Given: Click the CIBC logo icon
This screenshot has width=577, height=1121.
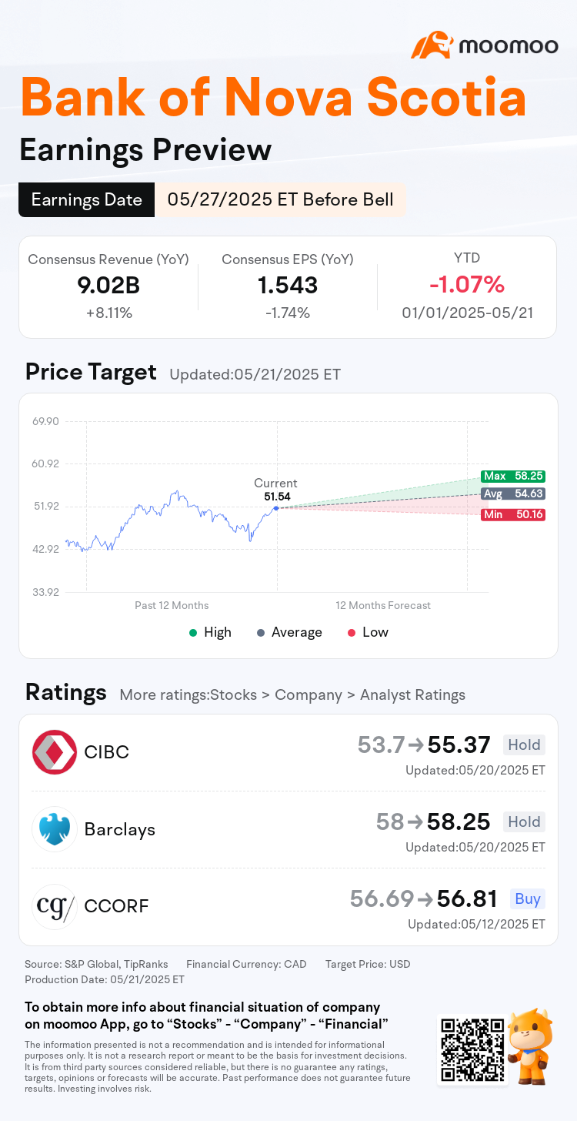Looking at the screenshot, I should (55, 752).
